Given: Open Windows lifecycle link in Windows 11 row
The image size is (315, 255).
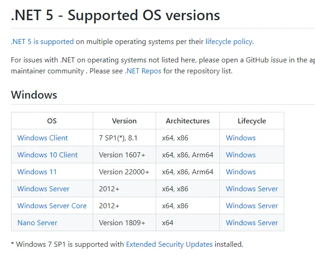Looking at the screenshot, I should tap(241, 172).
